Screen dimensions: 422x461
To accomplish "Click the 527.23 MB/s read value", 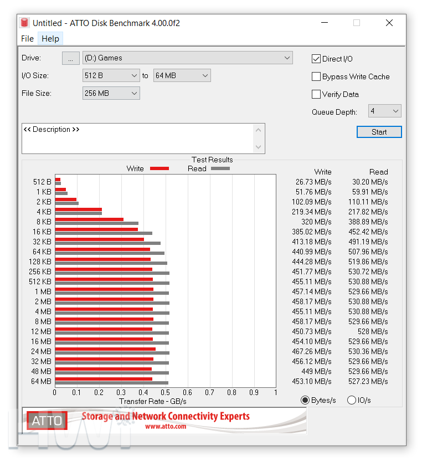I will coord(368,382).
